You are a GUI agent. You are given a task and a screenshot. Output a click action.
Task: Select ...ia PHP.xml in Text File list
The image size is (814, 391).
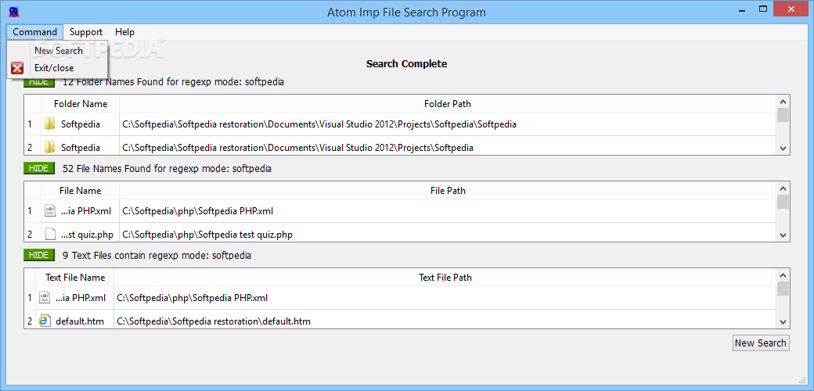coord(81,298)
